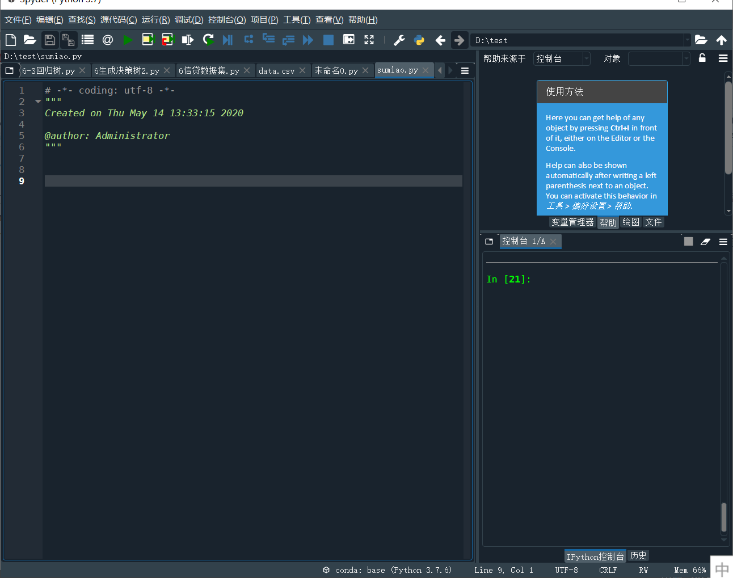Go back with left arrow icon
Screen dimensions: 733x578
440,40
